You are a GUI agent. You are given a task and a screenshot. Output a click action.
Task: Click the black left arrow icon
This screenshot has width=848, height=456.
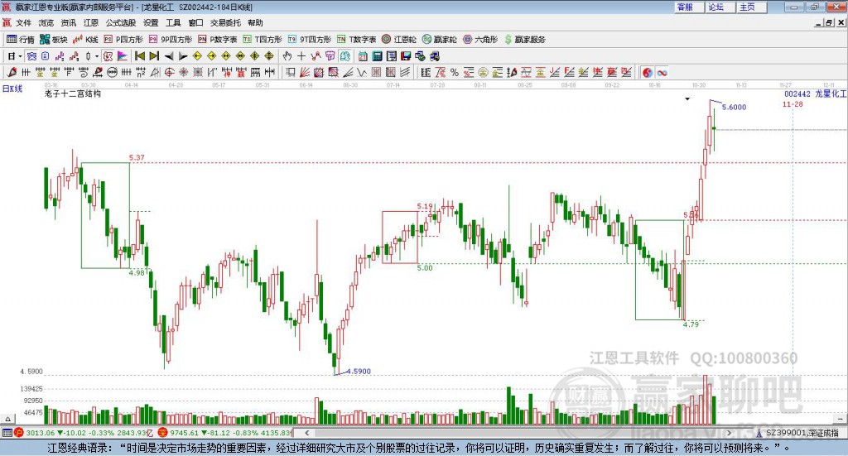click(169, 56)
